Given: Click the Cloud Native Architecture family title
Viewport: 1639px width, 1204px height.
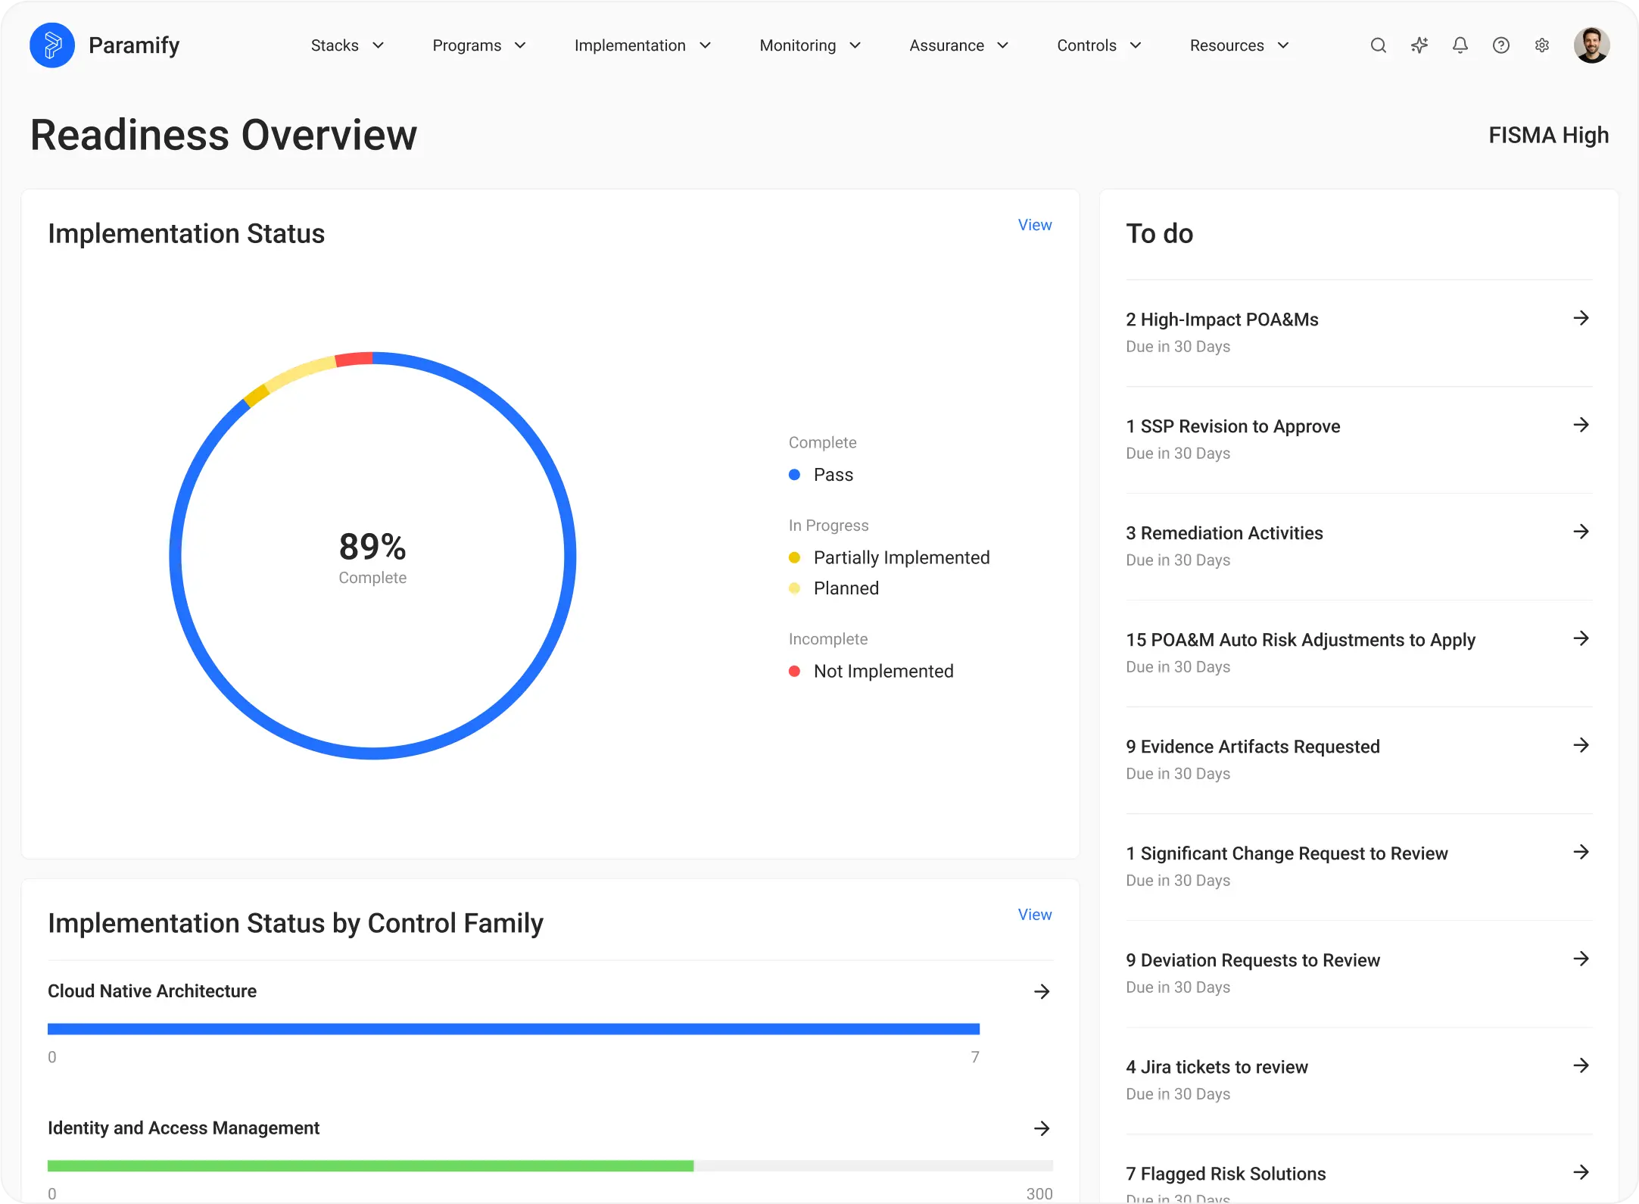Looking at the screenshot, I should coord(152,991).
